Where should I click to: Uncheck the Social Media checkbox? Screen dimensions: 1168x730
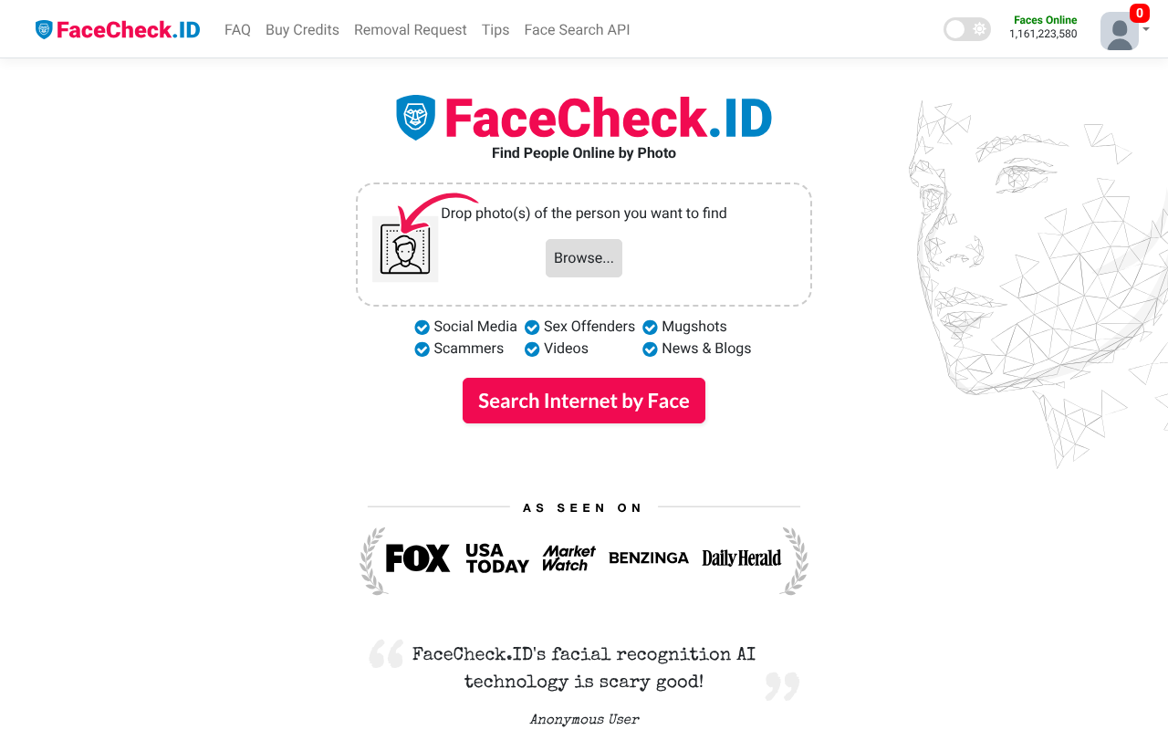click(x=422, y=328)
